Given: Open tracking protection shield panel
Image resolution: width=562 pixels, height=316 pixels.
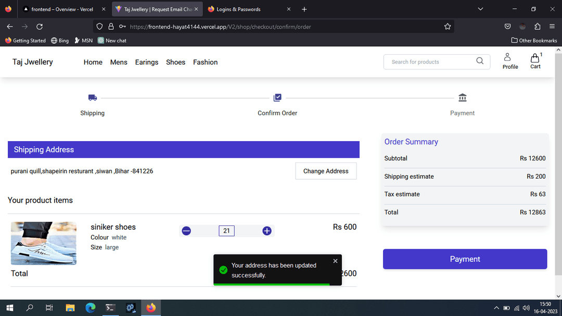Looking at the screenshot, I should point(99,27).
